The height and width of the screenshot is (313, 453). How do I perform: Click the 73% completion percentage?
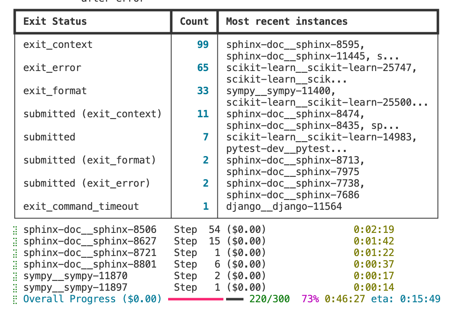pos(310,299)
